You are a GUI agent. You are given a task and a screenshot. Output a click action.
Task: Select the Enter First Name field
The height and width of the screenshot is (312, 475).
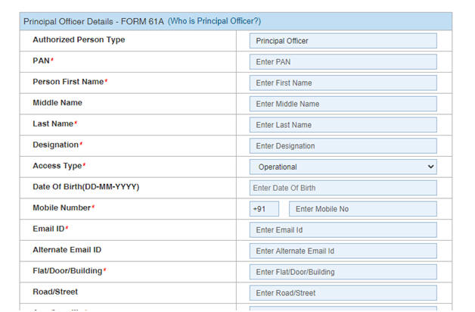click(x=343, y=83)
